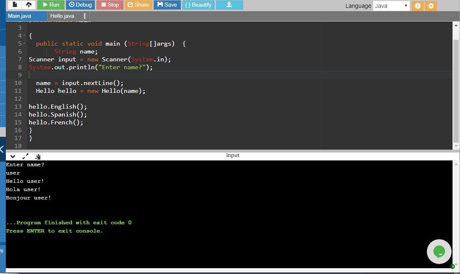This screenshot has height=274, width=460.
Task: Open the green chat bubble widget
Action: pos(439,251)
